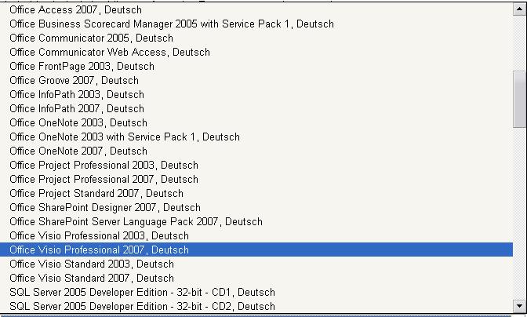Choose Office Groove 2007, Deutsch
Screen dimensions: 527x317
tap(256, 80)
